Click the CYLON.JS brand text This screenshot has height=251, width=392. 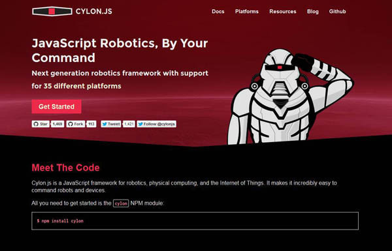(93, 12)
